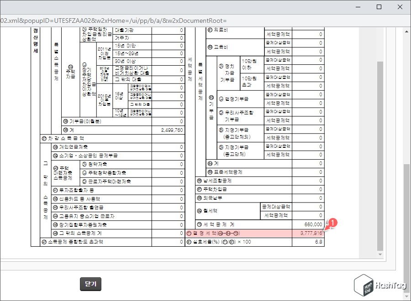
Task: Select the 외국납부 label
Action: pyautogui.click(x=210, y=198)
